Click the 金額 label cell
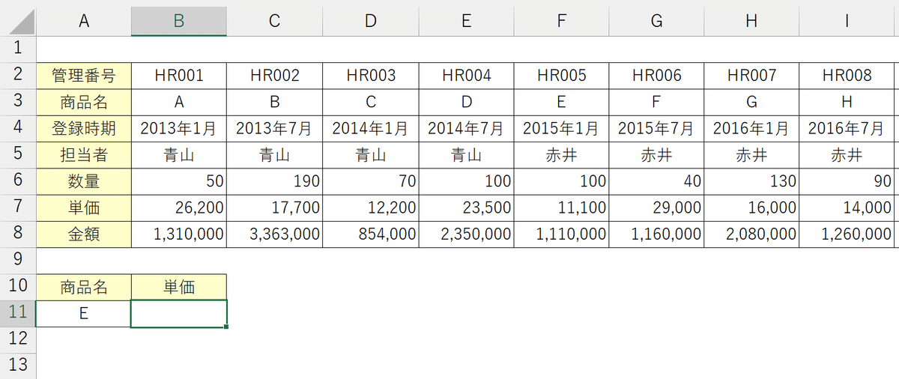Image resolution: width=899 pixels, height=379 pixels. pos(84,234)
